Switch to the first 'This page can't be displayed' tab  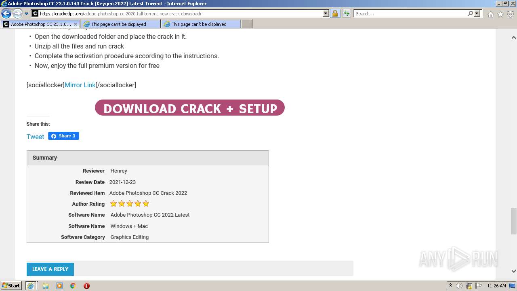[x=120, y=24]
